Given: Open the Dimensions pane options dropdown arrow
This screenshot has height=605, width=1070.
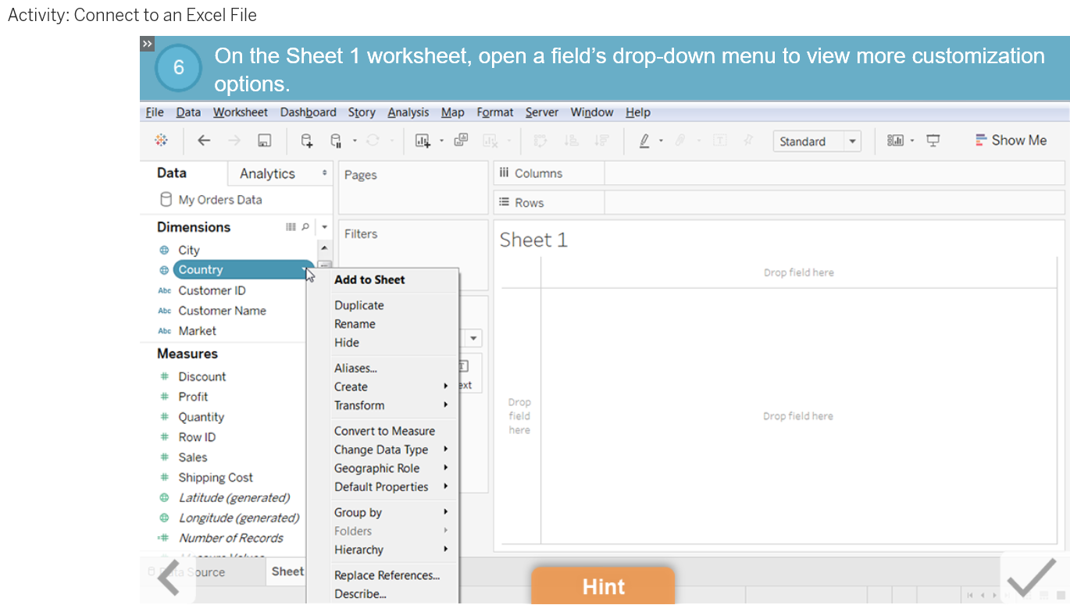Looking at the screenshot, I should click(x=325, y=227).
